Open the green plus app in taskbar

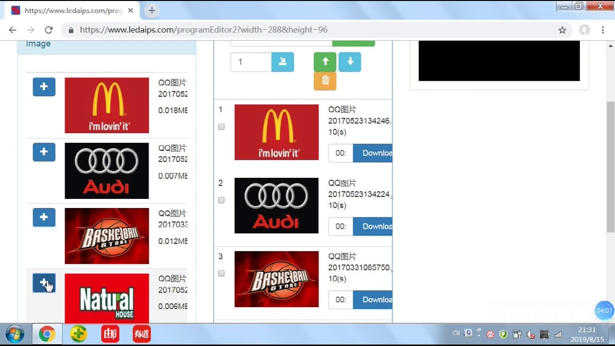pyautogui.click(x=79, y=334)
